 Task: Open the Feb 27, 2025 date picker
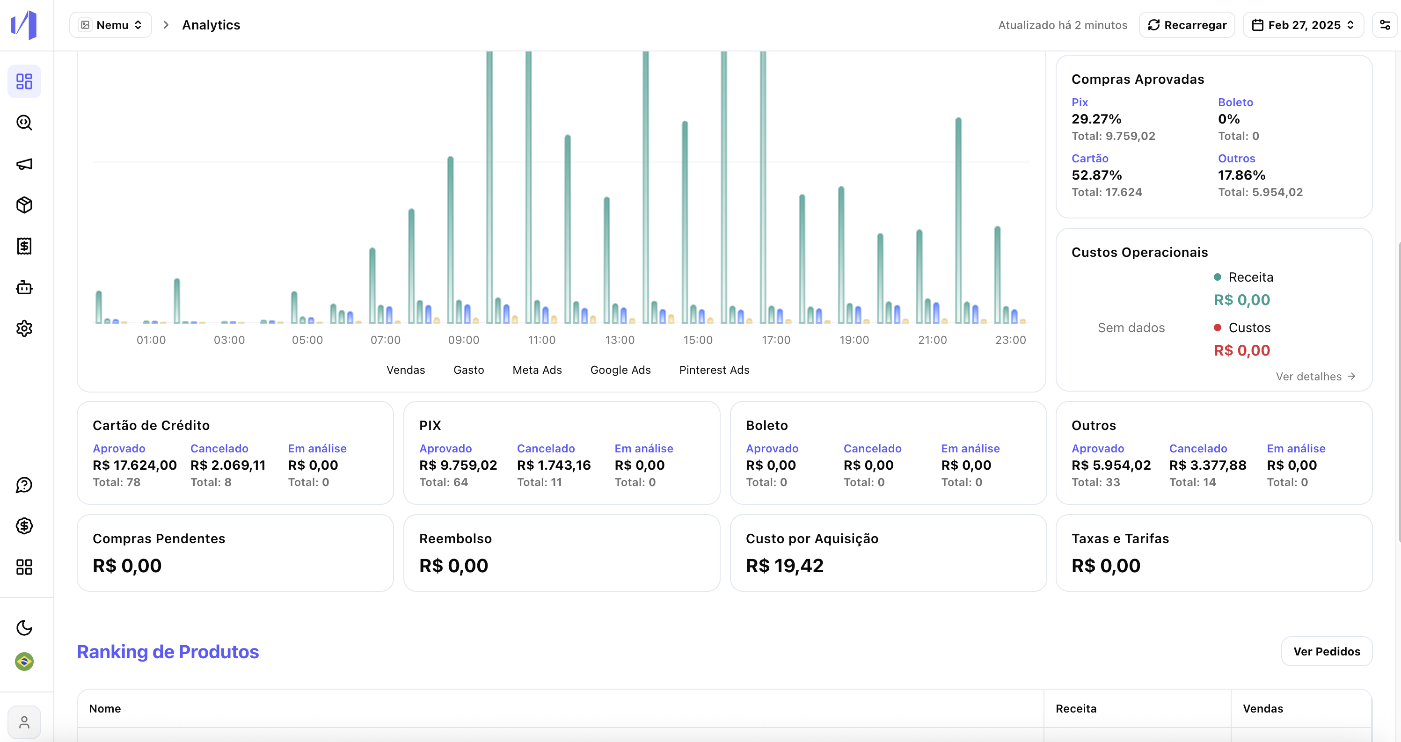click(x=1303, y=25)
